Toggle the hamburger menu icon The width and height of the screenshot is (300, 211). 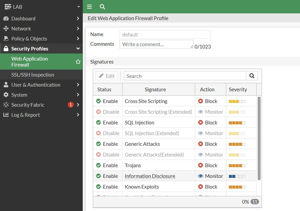click(89, 7)
